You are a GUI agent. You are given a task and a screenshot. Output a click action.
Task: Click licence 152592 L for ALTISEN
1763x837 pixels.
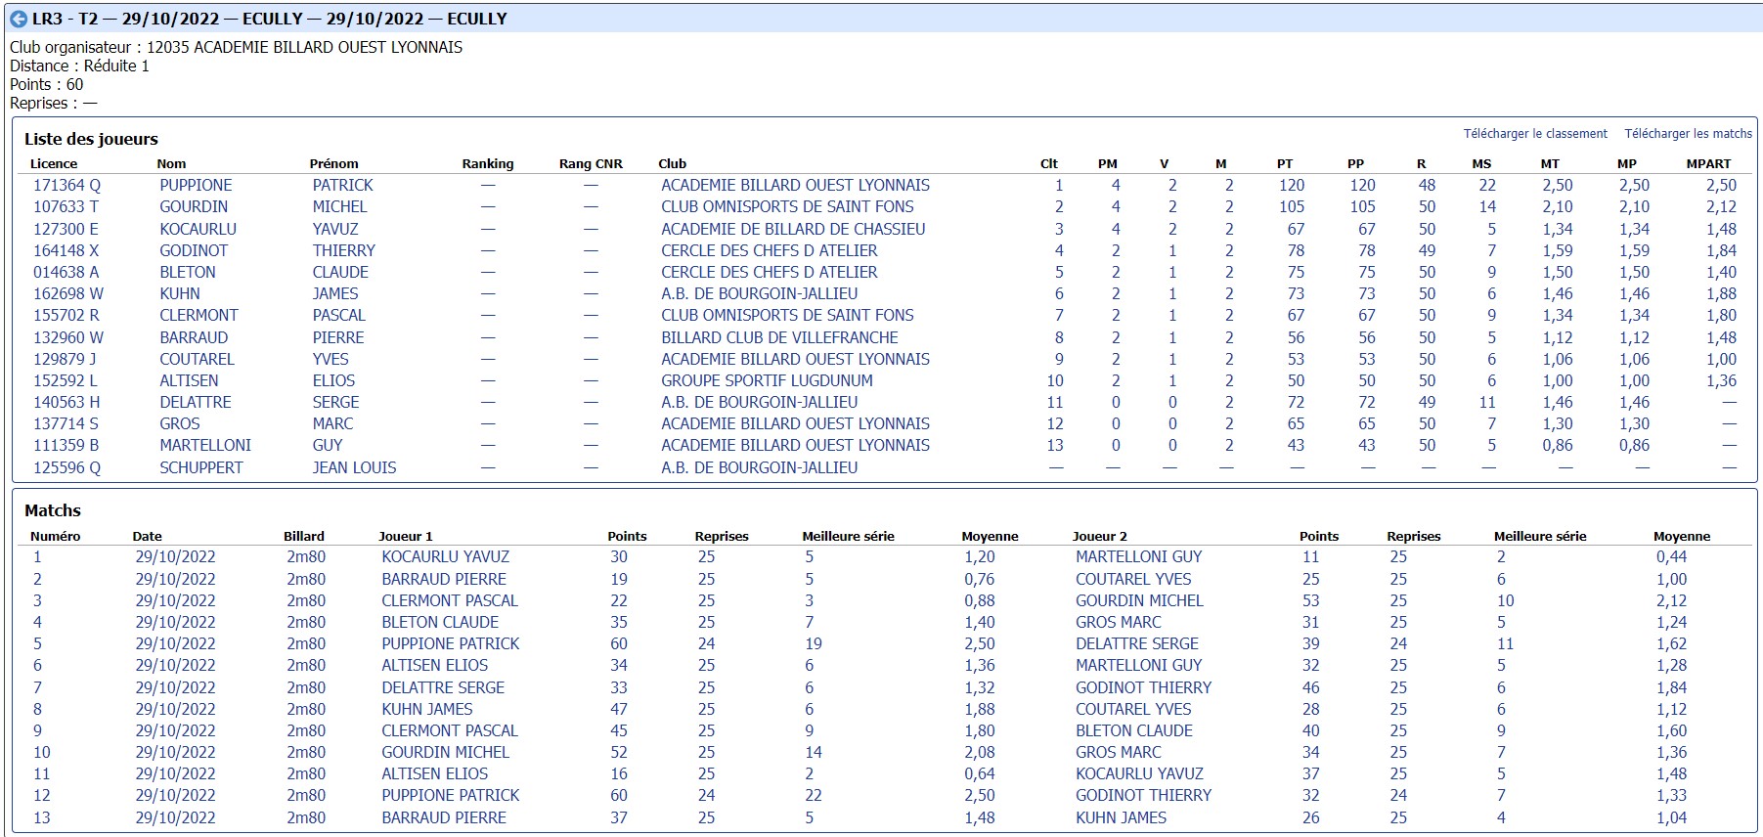tap(65, 380)
